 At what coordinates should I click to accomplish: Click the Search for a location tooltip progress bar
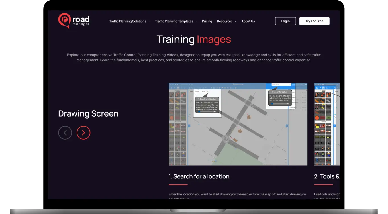coord(207,111)
